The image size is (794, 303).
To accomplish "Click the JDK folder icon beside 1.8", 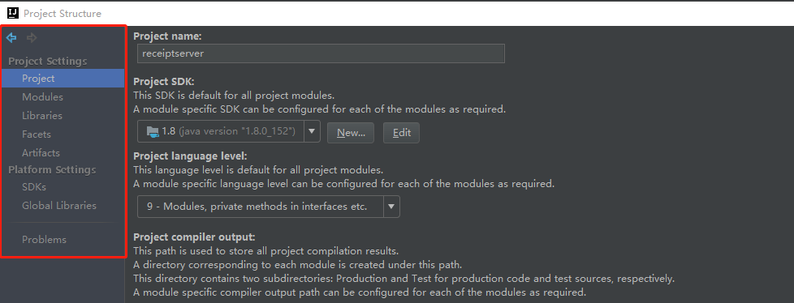I will pos(153,132).
